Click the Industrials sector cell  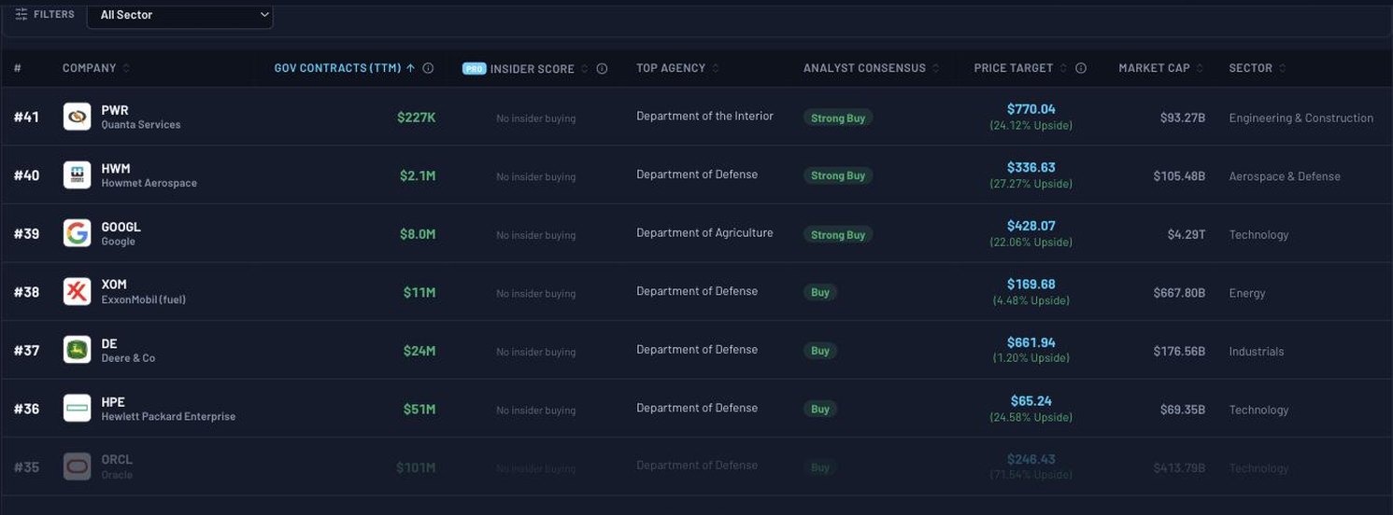[1257, 352]
